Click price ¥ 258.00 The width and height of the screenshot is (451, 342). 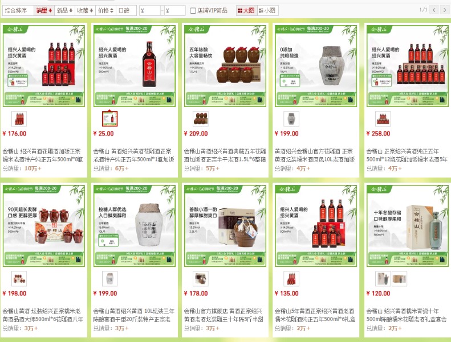[x=378, y=134]
